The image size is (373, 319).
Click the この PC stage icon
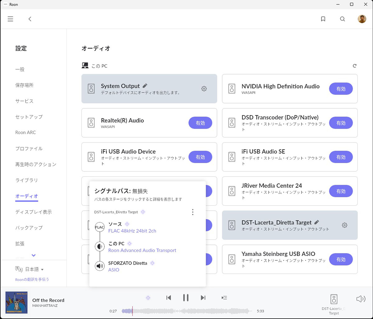pos(99,247)
